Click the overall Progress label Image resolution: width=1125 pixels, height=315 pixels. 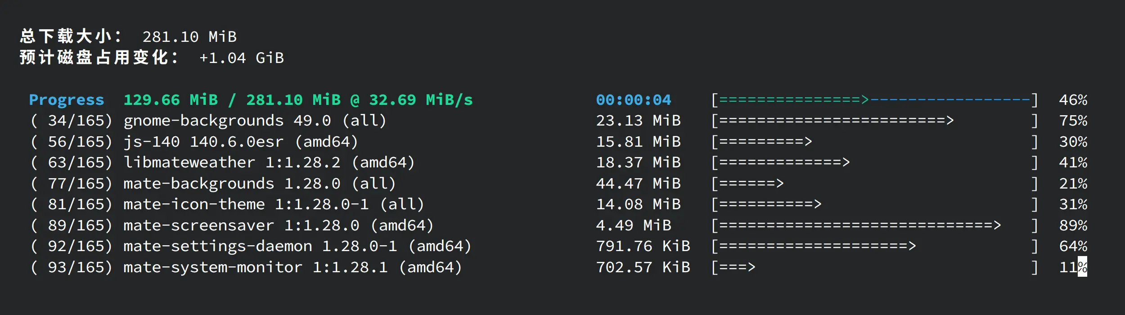click(x=67, y=100)
